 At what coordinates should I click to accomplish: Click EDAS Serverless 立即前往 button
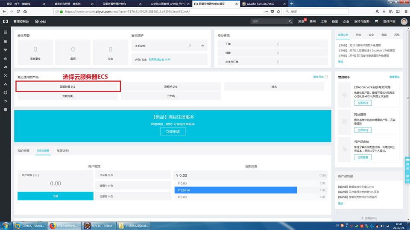click(363, 103)
